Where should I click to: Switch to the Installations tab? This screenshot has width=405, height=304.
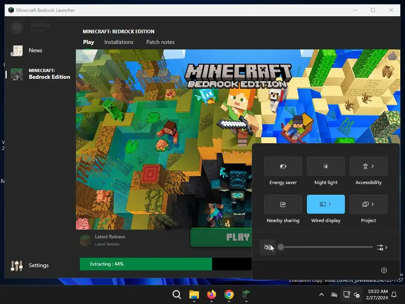tap(119, 42)
